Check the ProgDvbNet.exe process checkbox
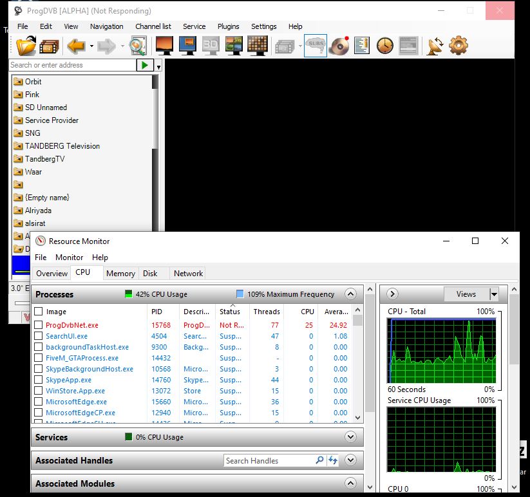The height and width of the screenshot is (497, 530). 39,325
